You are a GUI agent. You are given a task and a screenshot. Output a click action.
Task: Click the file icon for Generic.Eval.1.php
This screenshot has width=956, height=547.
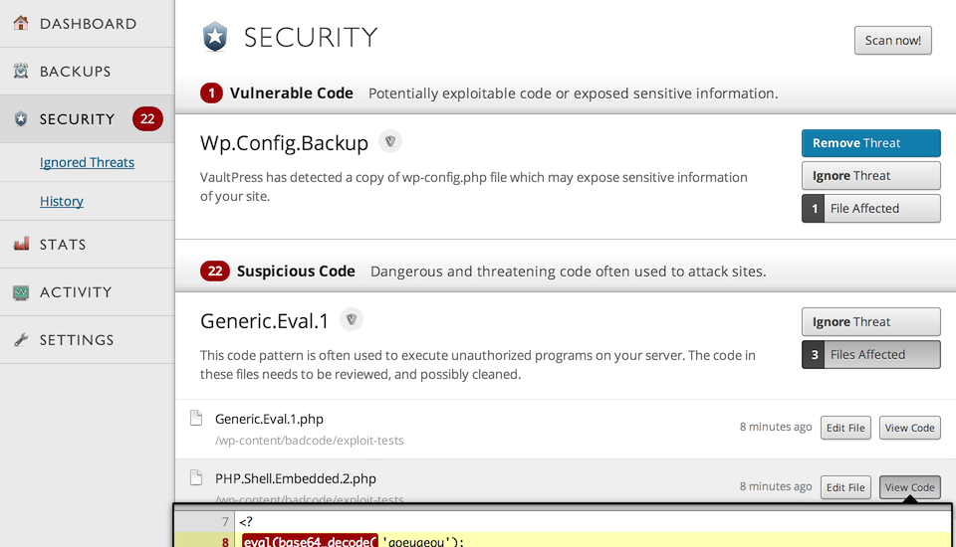196,418
